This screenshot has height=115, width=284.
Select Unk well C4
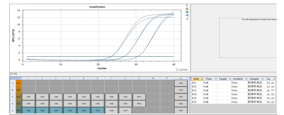(70, 97)
